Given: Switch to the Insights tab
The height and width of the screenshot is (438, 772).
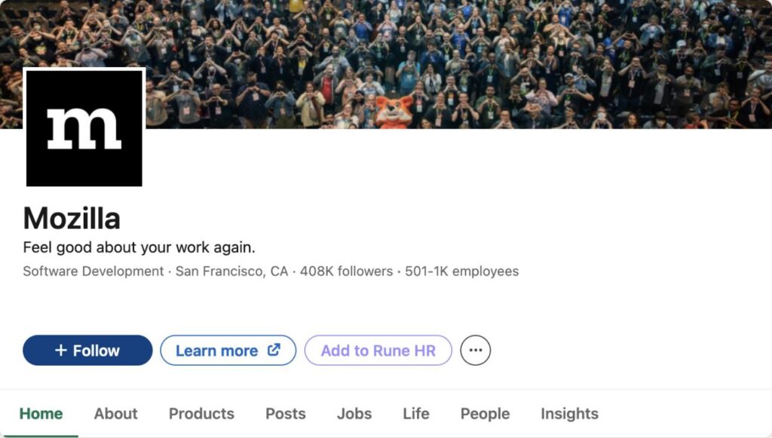Looking at the screenshot, I should (569, 413).
